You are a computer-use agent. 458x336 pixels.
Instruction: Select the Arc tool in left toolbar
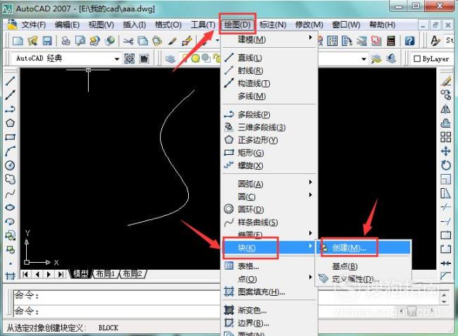point(11,151)
